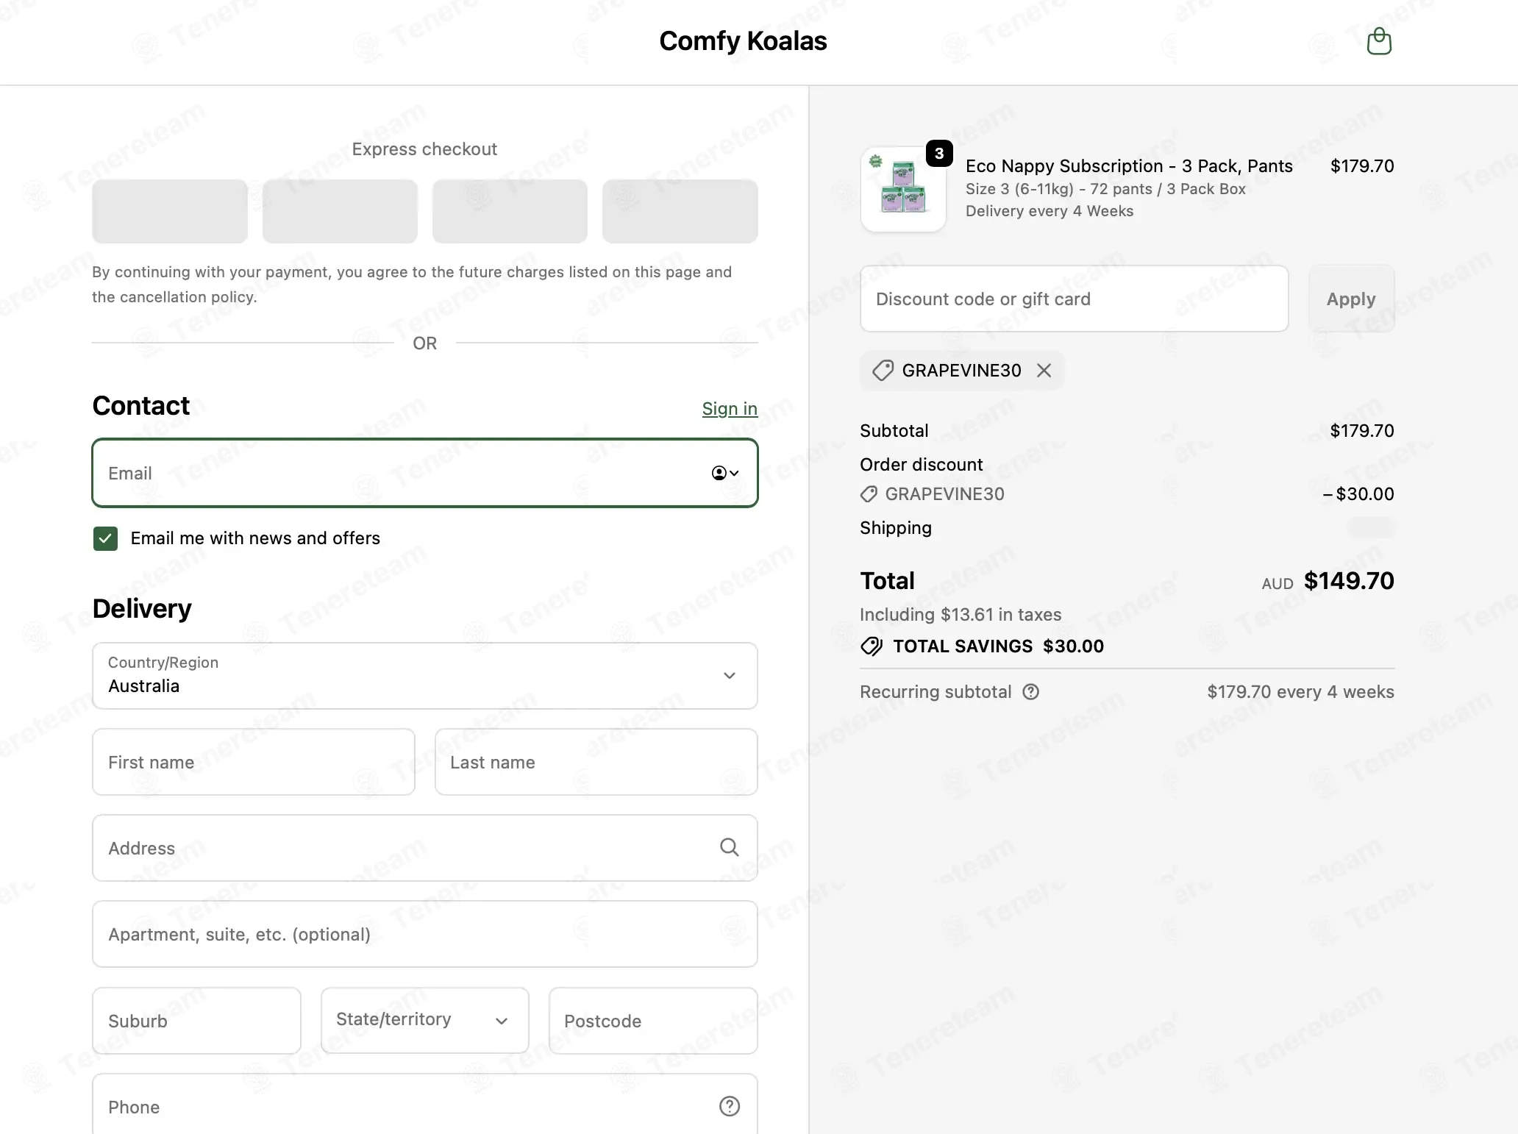Click the tag icon beside Order discount code
Viewport: 1518px width, 1134px height.
tap(869, 494)
